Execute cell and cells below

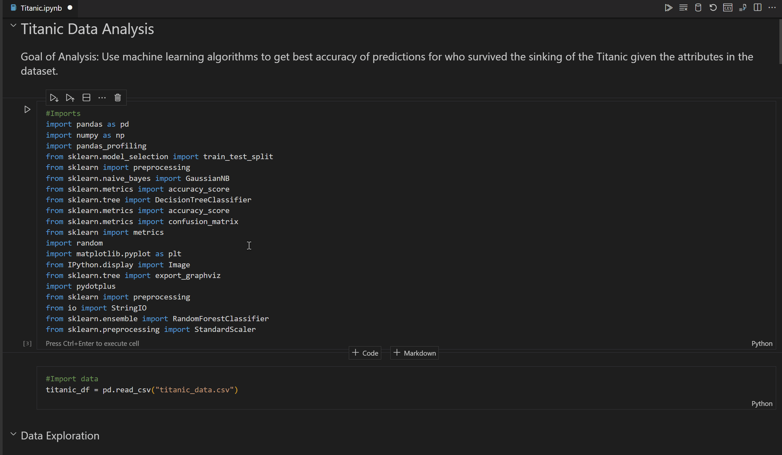click(54, 97)
